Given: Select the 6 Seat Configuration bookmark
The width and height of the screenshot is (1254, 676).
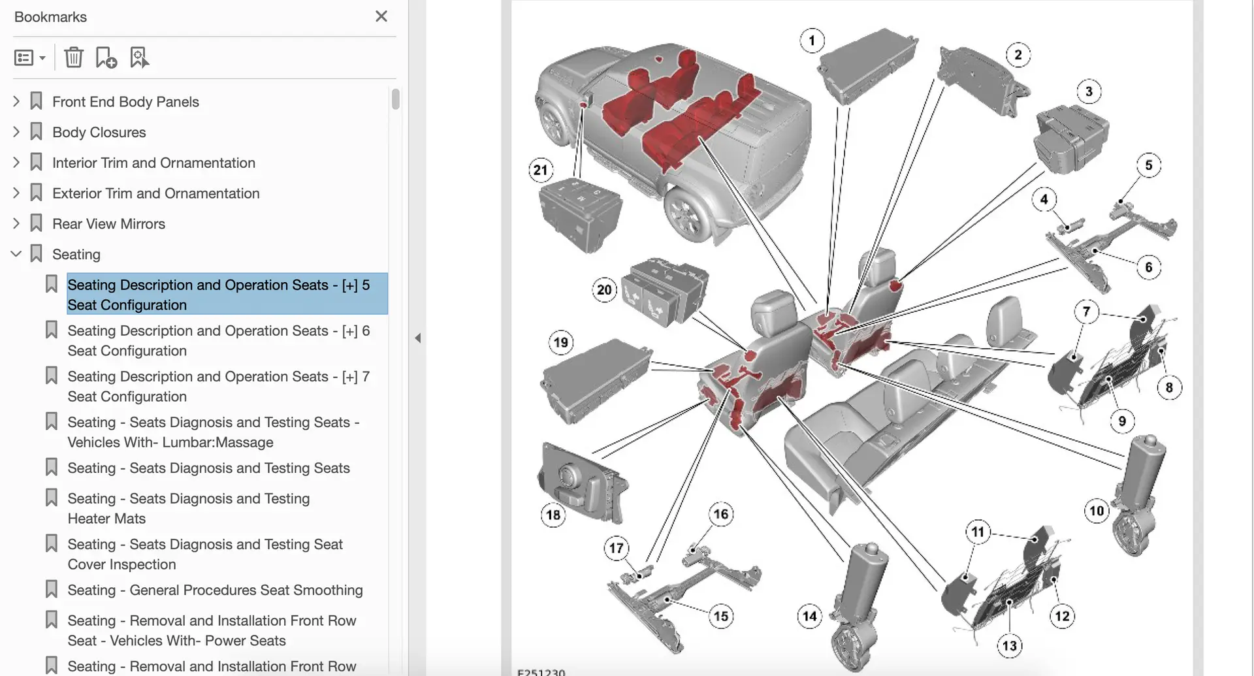Looking at the screenshot, I should click(218, 340).
